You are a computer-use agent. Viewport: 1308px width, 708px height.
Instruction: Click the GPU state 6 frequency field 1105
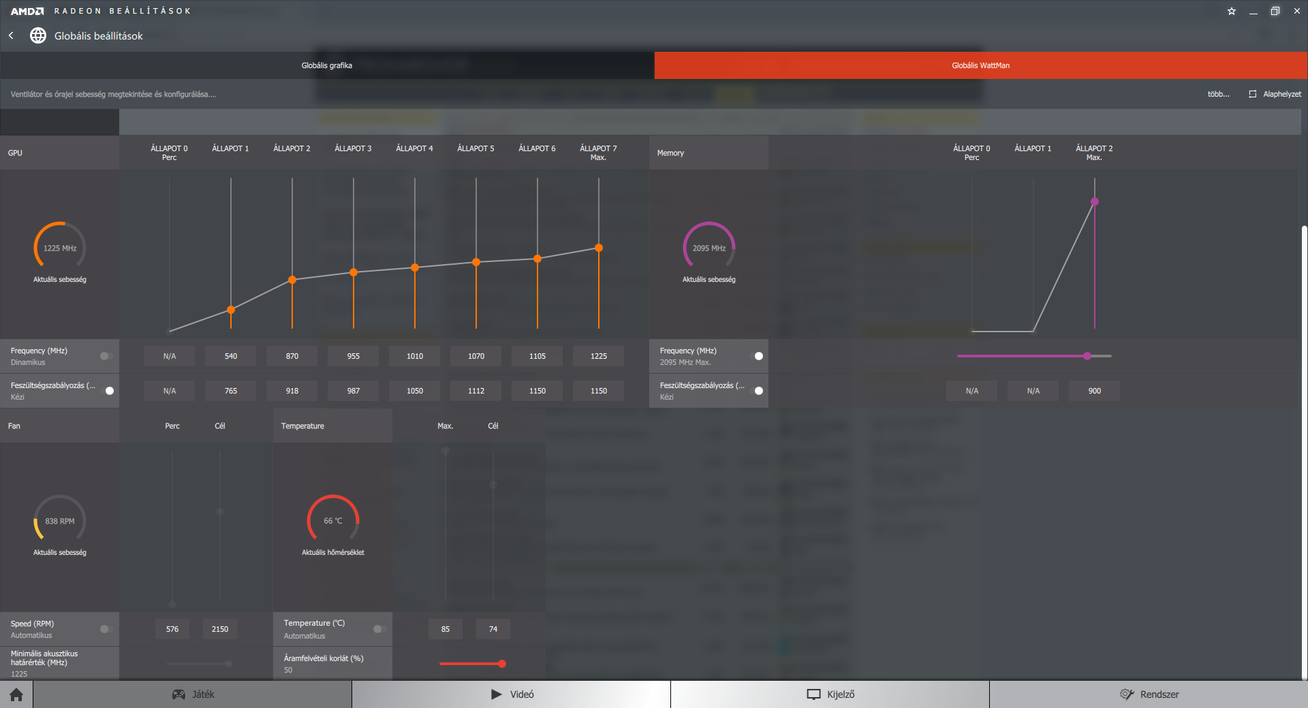point(538,356)
